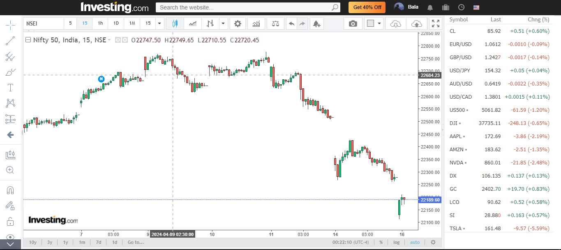Toggle fullscreen chart mode

point(436,23)
